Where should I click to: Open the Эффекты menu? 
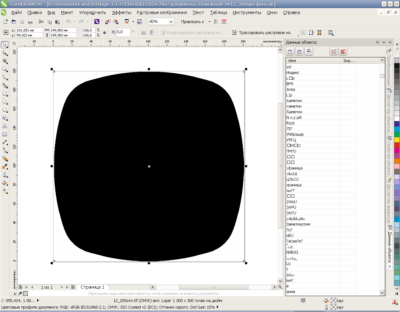[x=121, y=12]
